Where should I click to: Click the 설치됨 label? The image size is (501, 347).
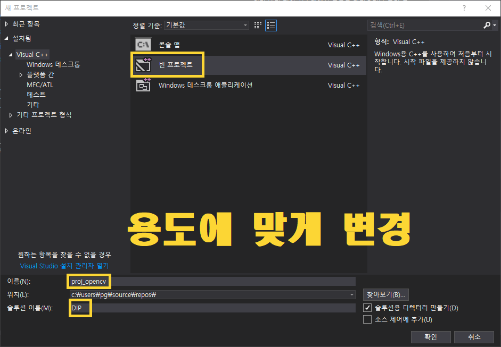click(22, 39)
